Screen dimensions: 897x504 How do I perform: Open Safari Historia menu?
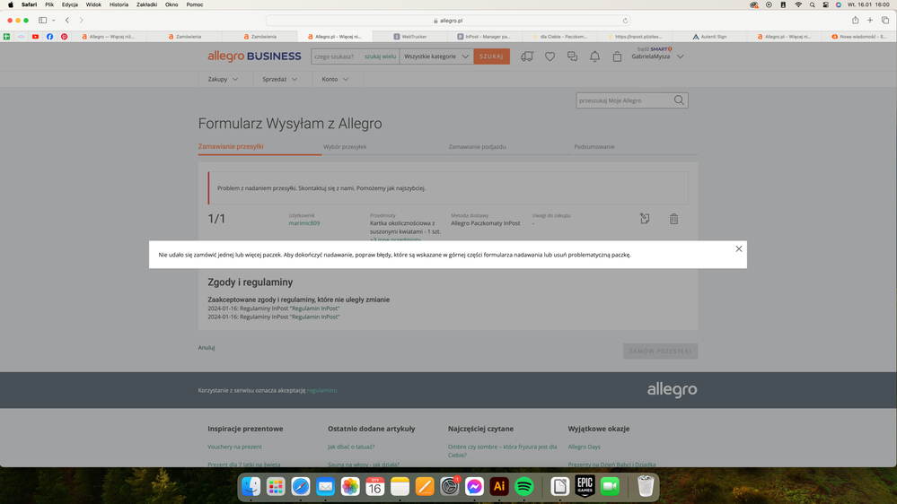point(119,4)
